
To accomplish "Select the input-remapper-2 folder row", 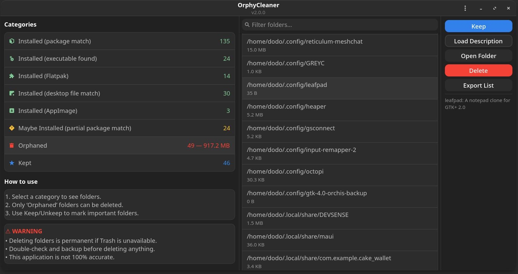I will 340,154.
